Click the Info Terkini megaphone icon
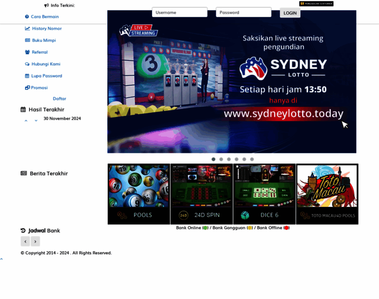This screenshot has height=299, width=379. 46,5
